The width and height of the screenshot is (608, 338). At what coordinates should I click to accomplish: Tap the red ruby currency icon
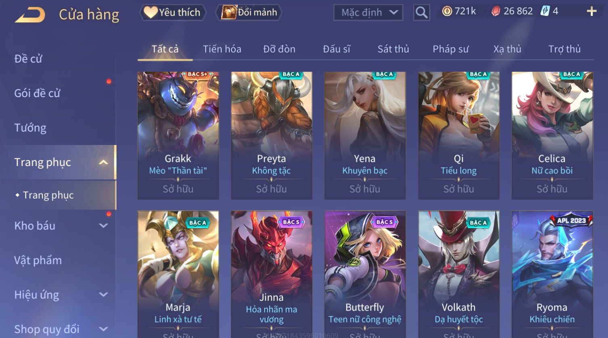[495, 11]
